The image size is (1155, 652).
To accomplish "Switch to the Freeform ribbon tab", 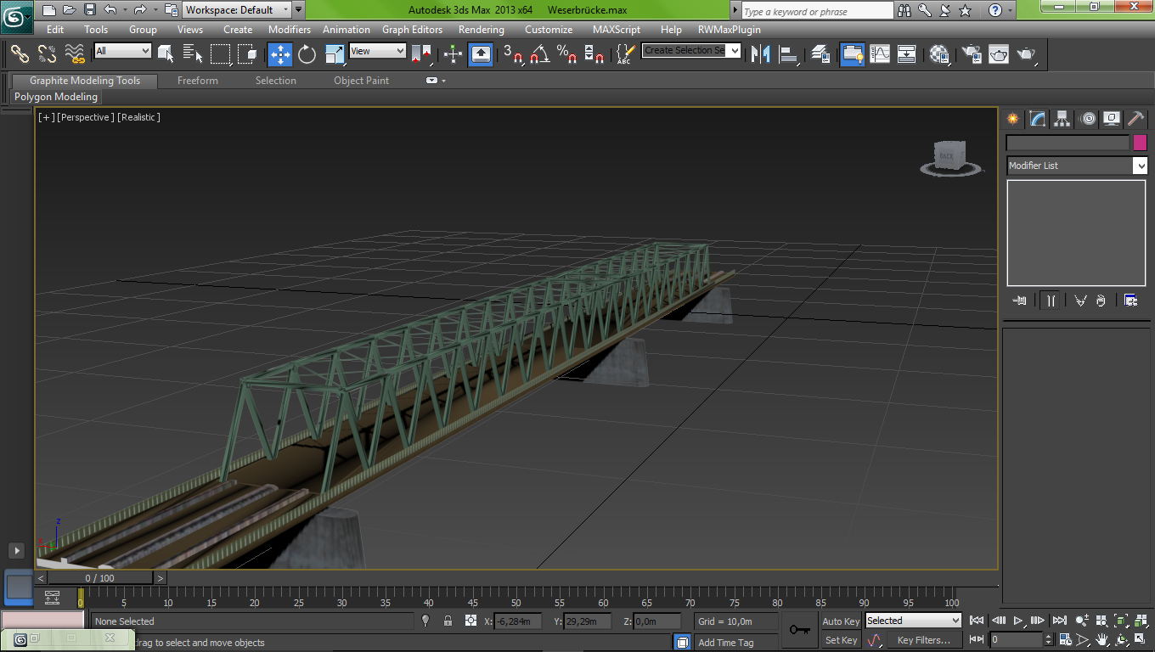I will 197,81.
